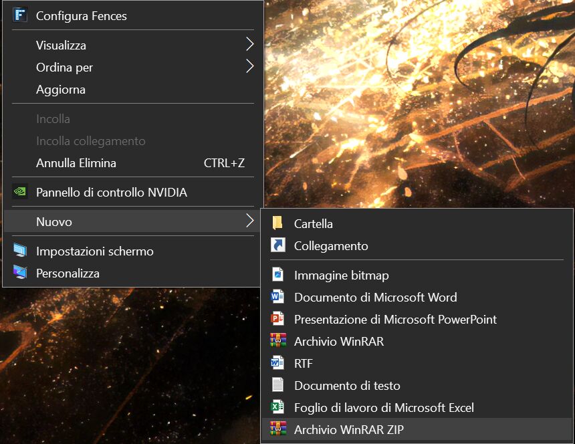Image resolution: width=575 pixels, height=444 pixels.
Task: Create Presentazione di Microsoft PowerPoint
Action: [417, 319]
